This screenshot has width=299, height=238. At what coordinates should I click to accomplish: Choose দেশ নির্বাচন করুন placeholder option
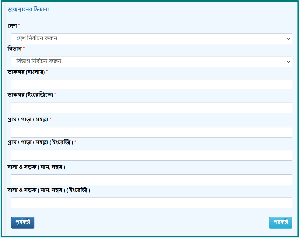click(x=37, y=39)
